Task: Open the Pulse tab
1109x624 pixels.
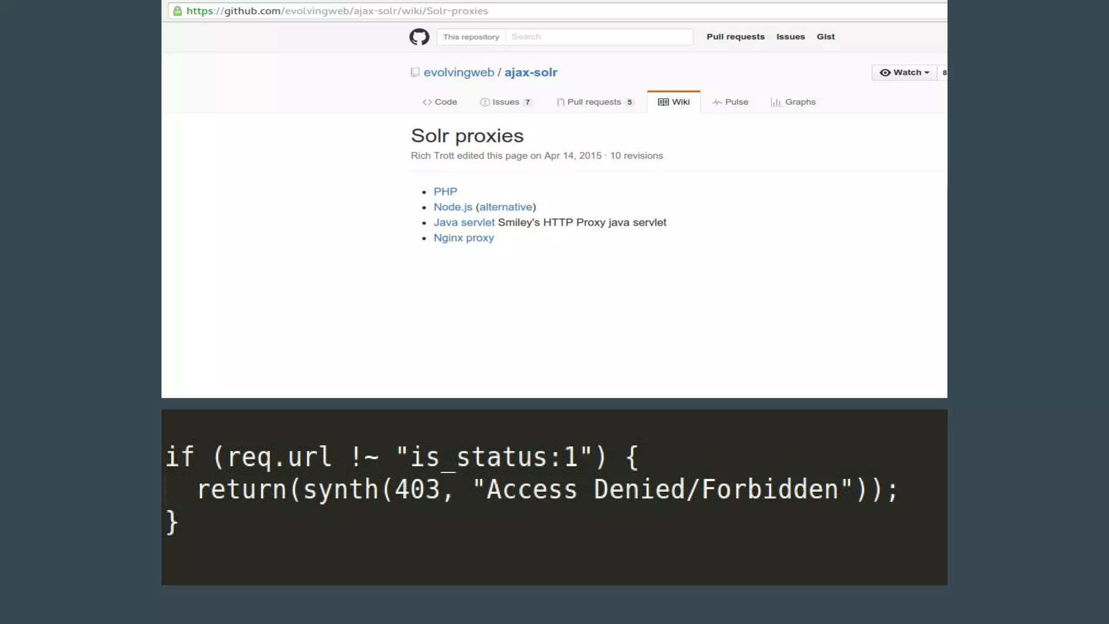Action: tap(730, 102)
